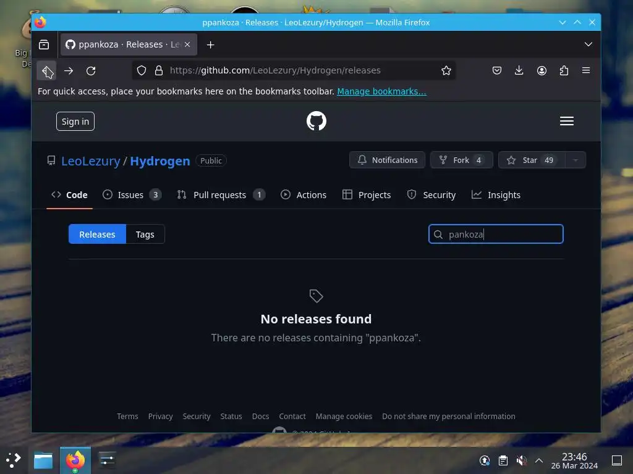
Task: Expand the star lists dropdown arrow
Action: point(576,160)
